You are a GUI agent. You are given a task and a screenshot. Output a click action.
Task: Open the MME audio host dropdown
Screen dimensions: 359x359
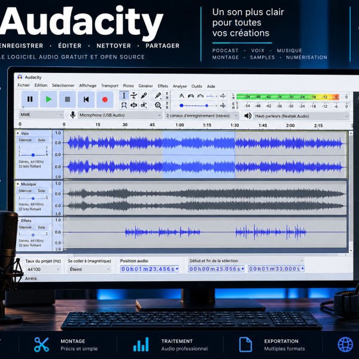(x=41, y=114)
